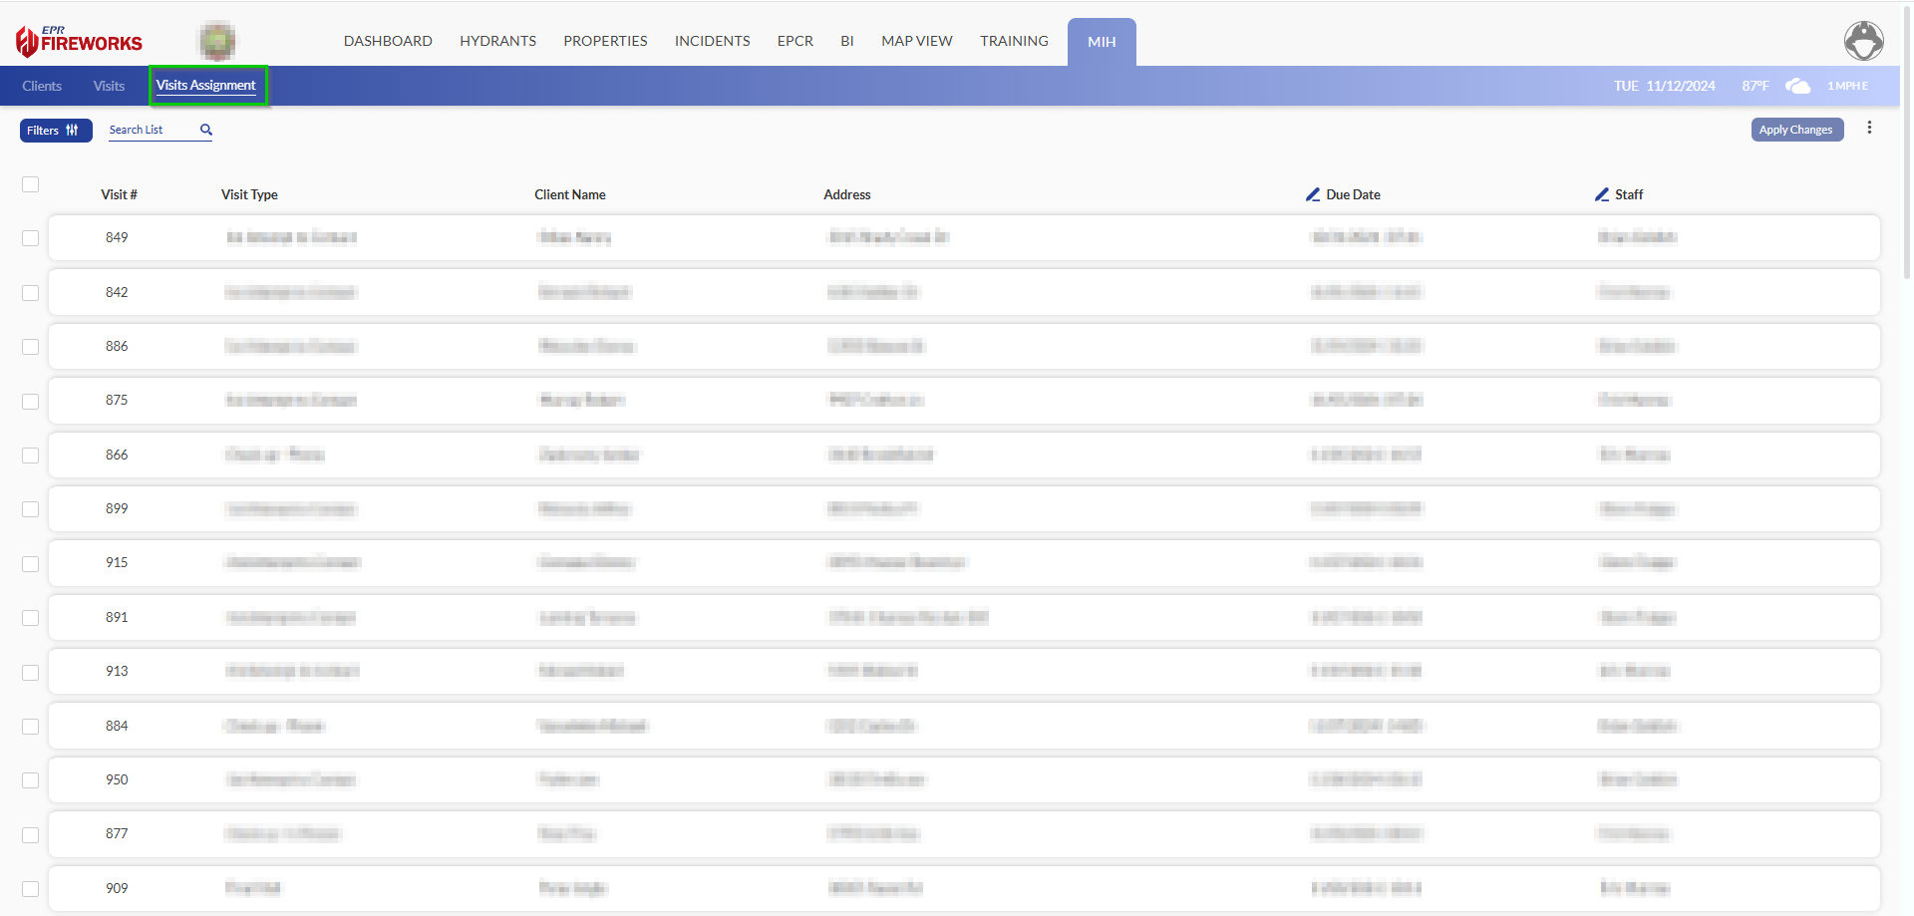This screenshot has width=1914, height=916.
Task: Check the box for visit 849
Action: click(x=31, y=238)
